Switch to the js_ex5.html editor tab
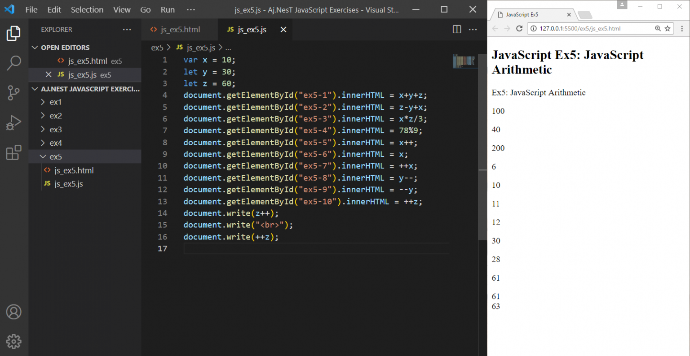Screen dimensions: 690x356 [x=180, y=30]
